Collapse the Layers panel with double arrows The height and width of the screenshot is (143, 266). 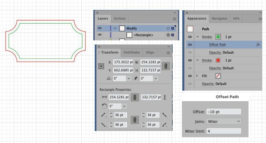click(175, 13)
